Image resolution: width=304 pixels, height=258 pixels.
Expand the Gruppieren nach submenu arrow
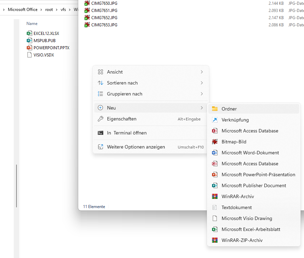(x=202, y=94)
